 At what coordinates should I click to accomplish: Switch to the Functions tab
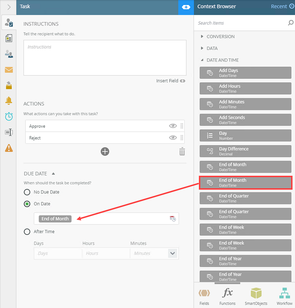point(228,297)
